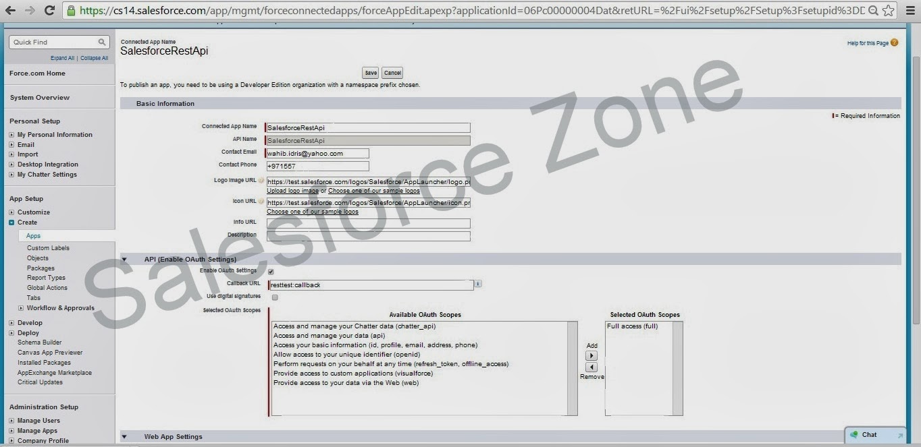Open Custom Labels setup item

[48, 248]
